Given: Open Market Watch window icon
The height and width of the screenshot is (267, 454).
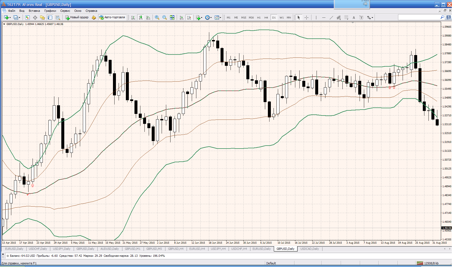Looking at the screenshot, I should pos(27,17).
